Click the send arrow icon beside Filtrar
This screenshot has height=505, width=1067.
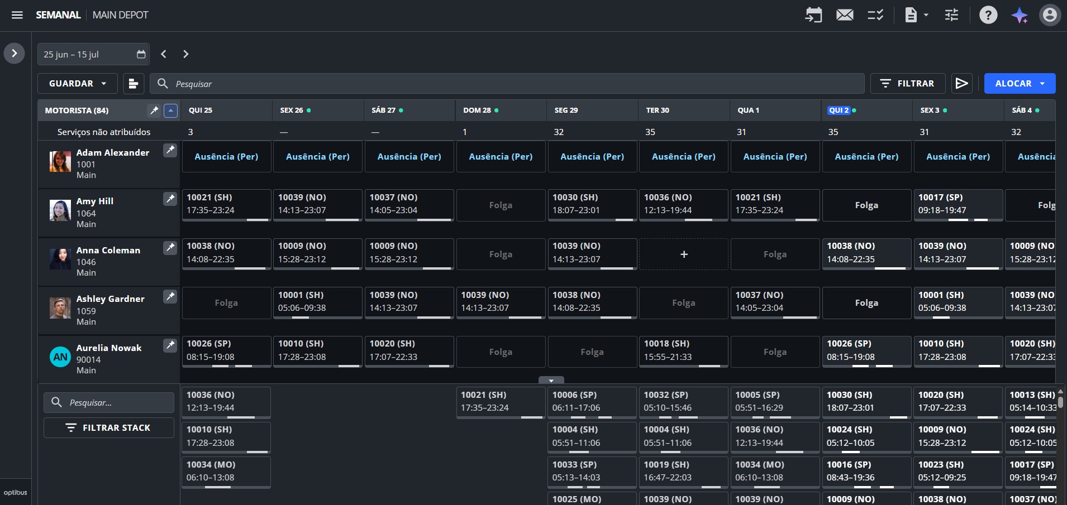(x=961, y=83)
